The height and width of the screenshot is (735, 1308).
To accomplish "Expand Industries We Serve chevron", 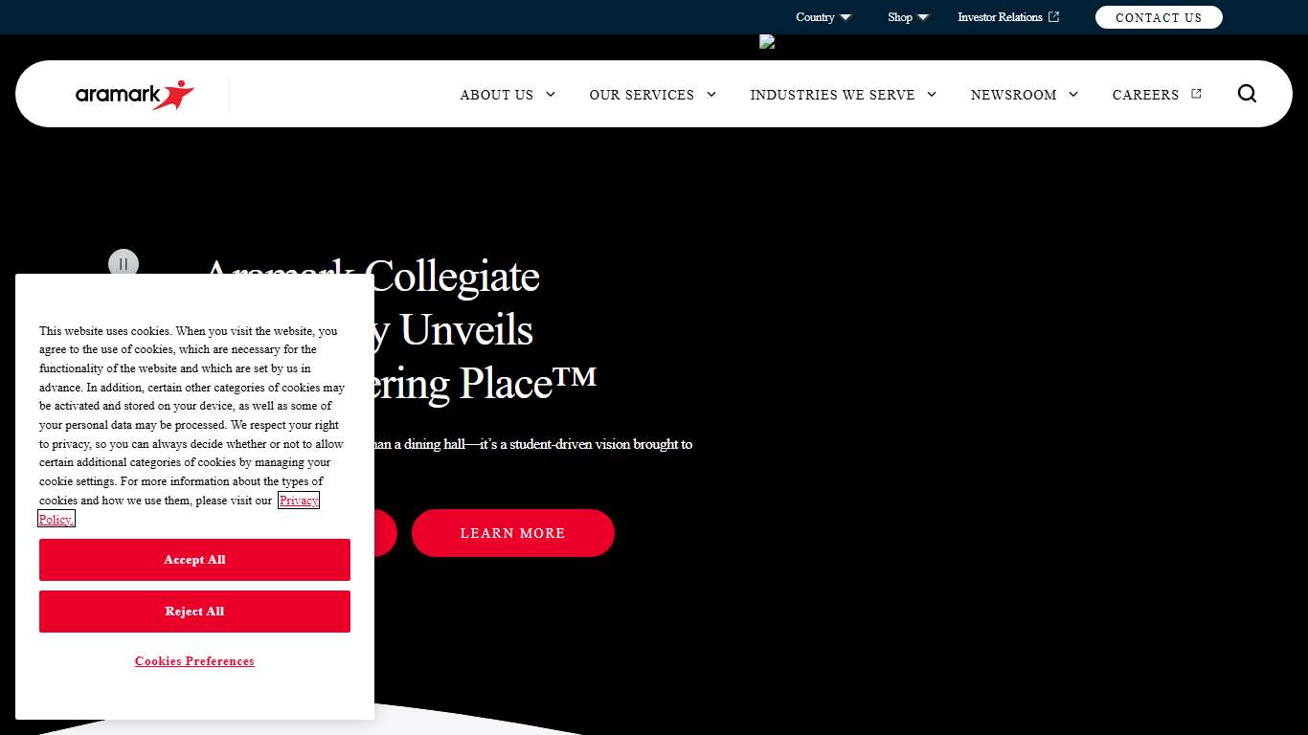I will (x=932, y=95).
